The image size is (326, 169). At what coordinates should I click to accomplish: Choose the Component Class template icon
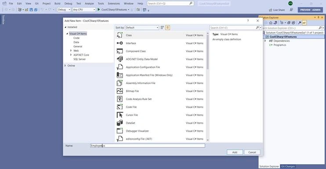point(120,51)
